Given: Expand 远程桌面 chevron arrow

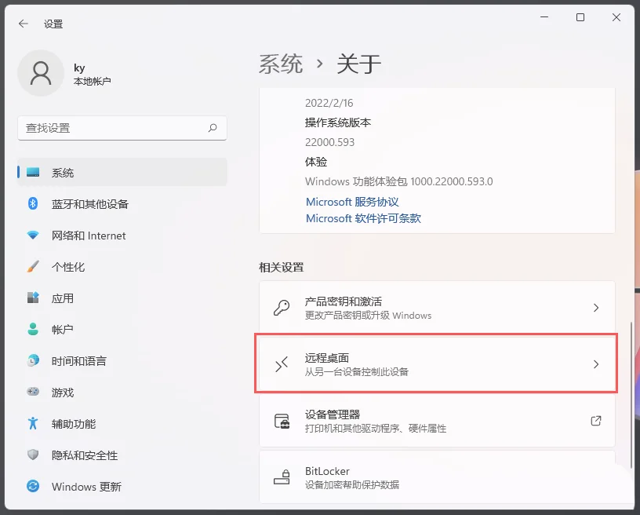Looking at the screenshot, I should [596, 364].
